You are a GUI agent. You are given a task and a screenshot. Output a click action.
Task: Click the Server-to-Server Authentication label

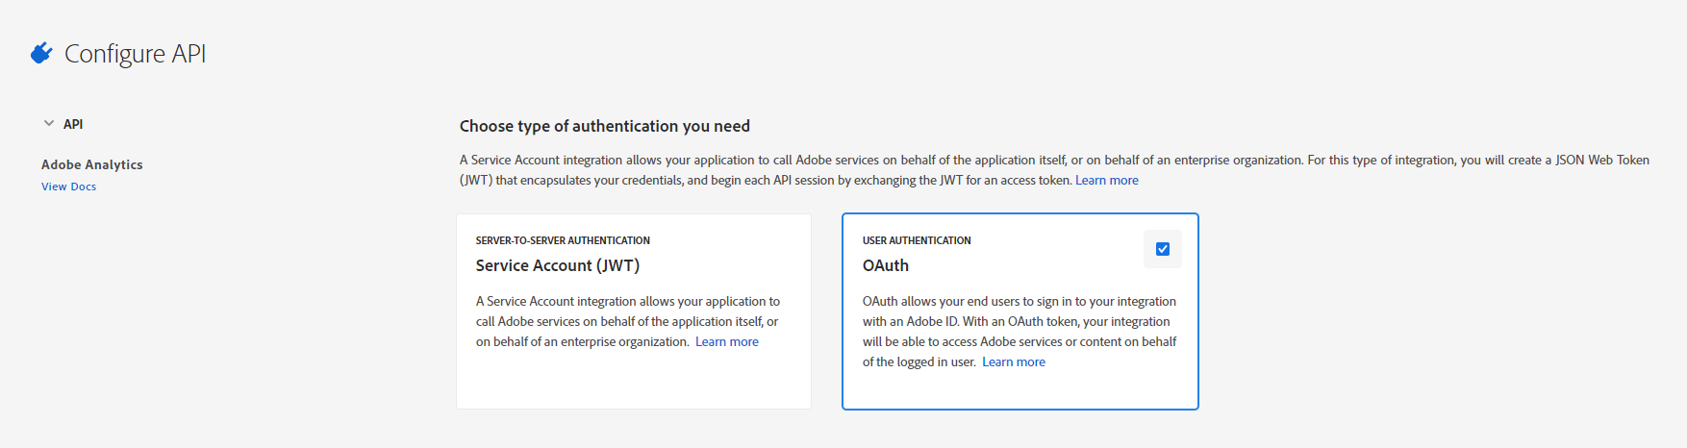(x=563, y=240)
